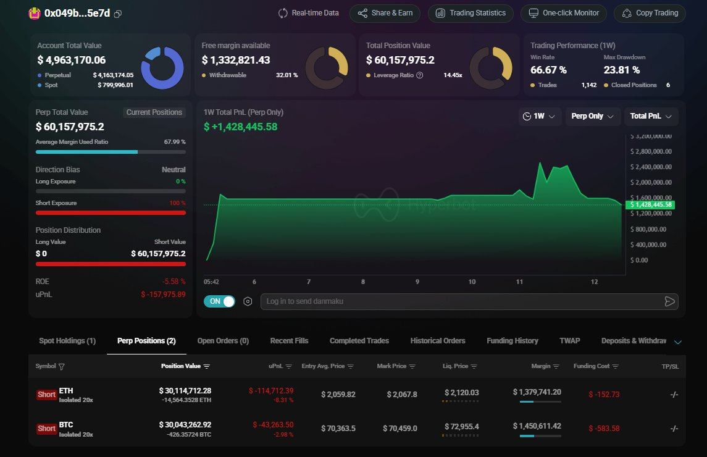Image resolution: width=707 pixels, height=457 pixels.
Task: Open the Total PnL dropdown
Action: (651, 116)
